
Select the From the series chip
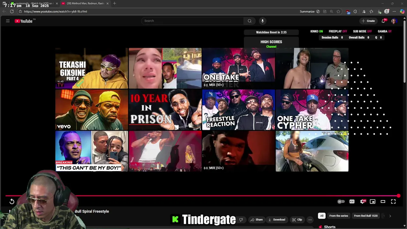pyautogui.click(x=339, y=216)
